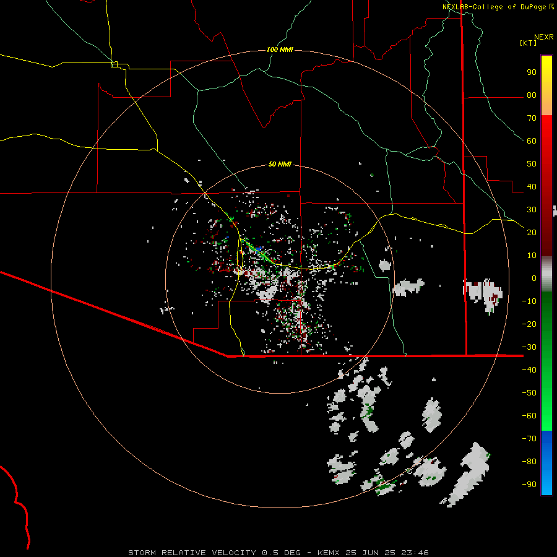Select the Storm Relative Velocity footer caption
The image size is (557, 557).
pos(278,553)
